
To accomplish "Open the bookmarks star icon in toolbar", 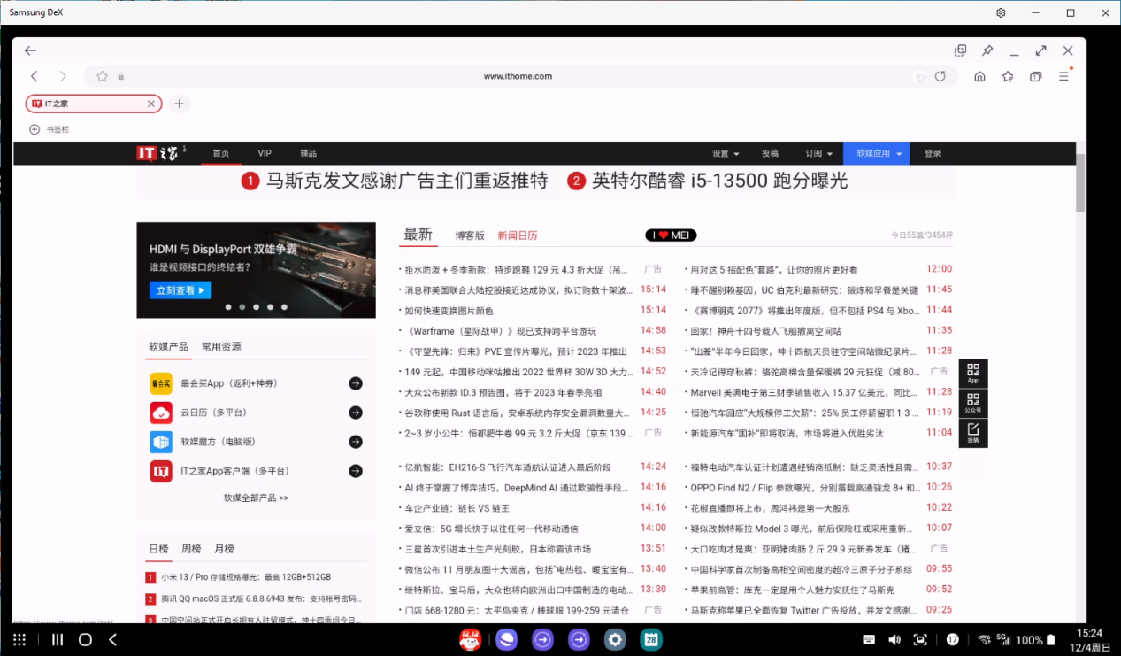I will tap(1008, 77).
